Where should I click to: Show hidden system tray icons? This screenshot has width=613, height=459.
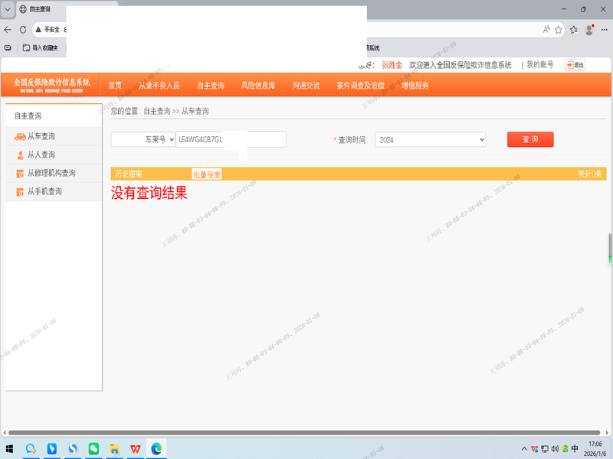pos(523,448)
